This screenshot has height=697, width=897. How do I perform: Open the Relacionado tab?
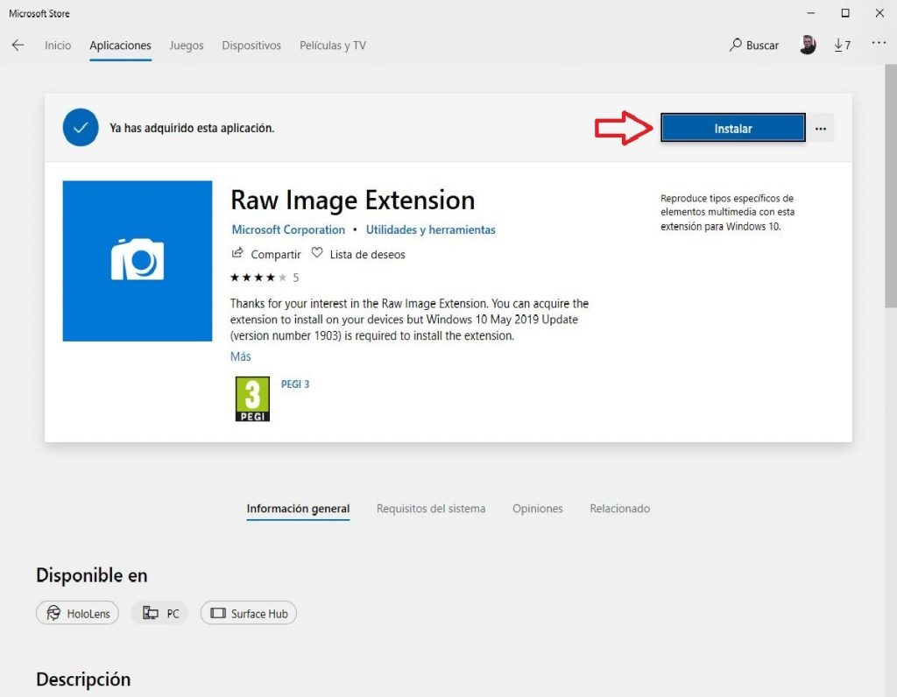coord(619,509)
